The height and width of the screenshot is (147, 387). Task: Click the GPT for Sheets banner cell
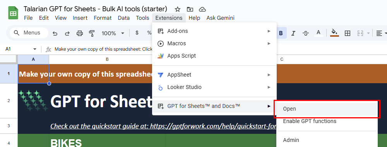tap(101, 101)
